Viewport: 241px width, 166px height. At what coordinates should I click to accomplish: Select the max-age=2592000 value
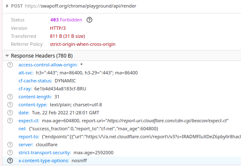(94, 153)
